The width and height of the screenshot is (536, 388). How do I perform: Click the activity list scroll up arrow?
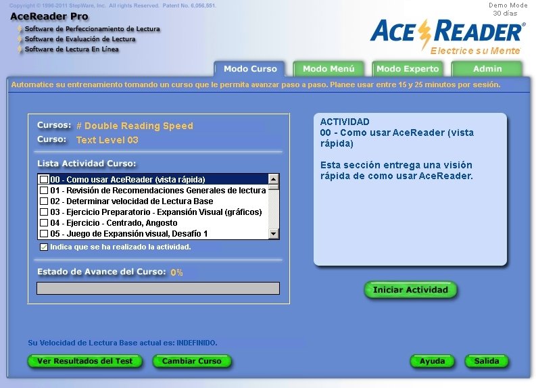point(274,179)
